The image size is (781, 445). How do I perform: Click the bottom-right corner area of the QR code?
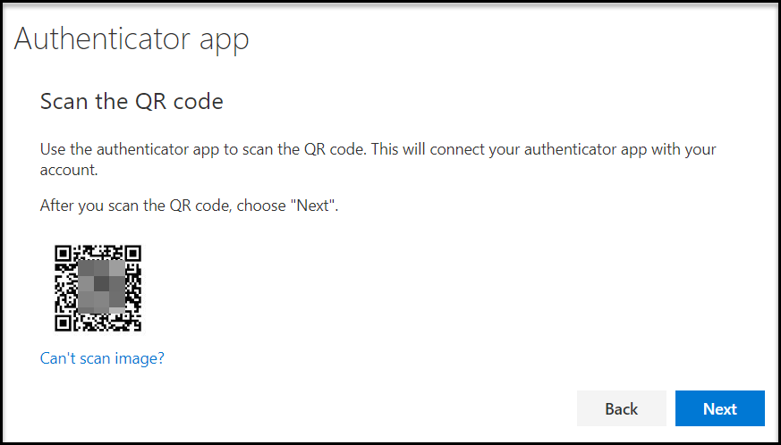[x=133, y=323]
